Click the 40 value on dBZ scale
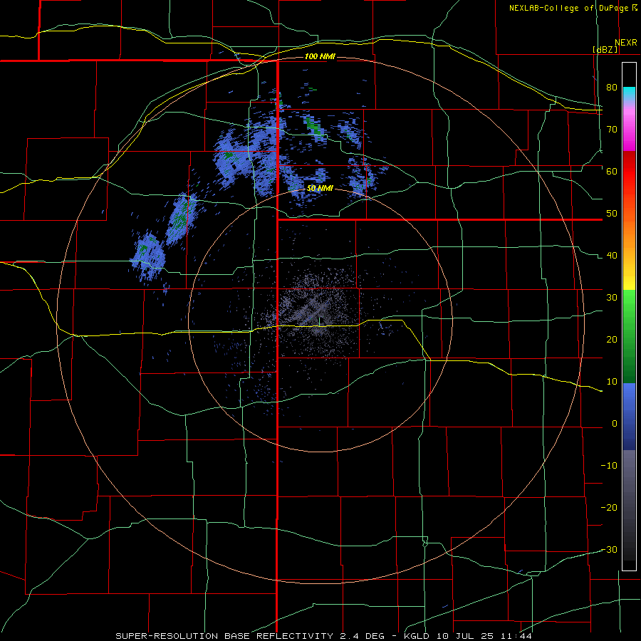 pos(612,256)
